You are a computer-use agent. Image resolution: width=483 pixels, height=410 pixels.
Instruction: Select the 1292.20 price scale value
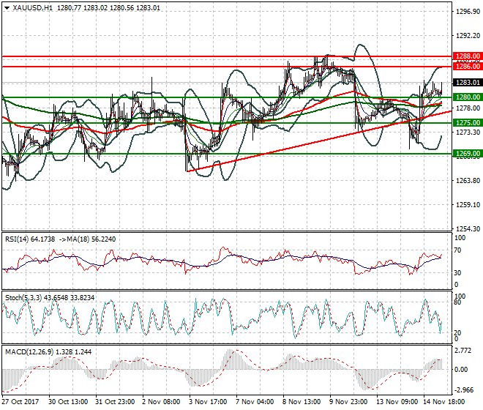(x=468, y=36)
